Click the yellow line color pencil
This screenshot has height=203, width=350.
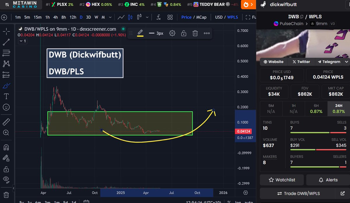[x=140, y=33]
